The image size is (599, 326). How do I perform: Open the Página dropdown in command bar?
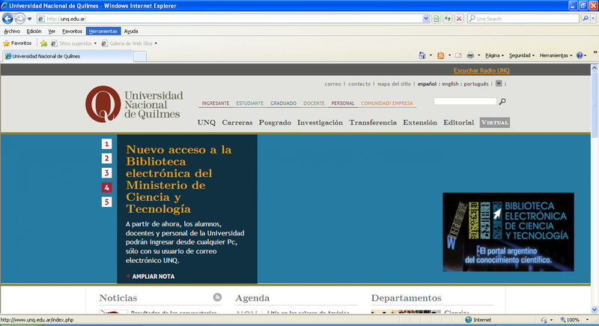pos(494,55)
